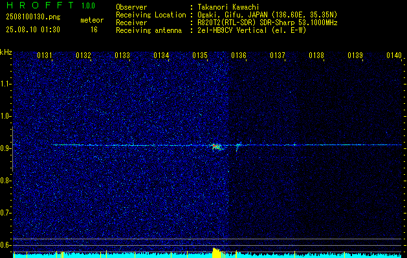407x258 pixels.
Task: Click the 1.0 kHz axis label
Action: pyautogui.click(x=6, y=116)
